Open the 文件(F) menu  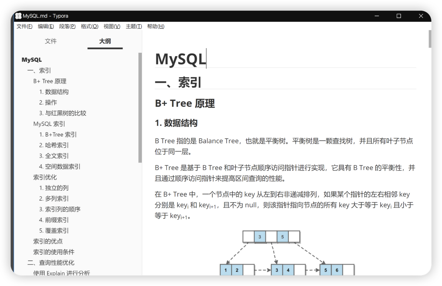25,26
